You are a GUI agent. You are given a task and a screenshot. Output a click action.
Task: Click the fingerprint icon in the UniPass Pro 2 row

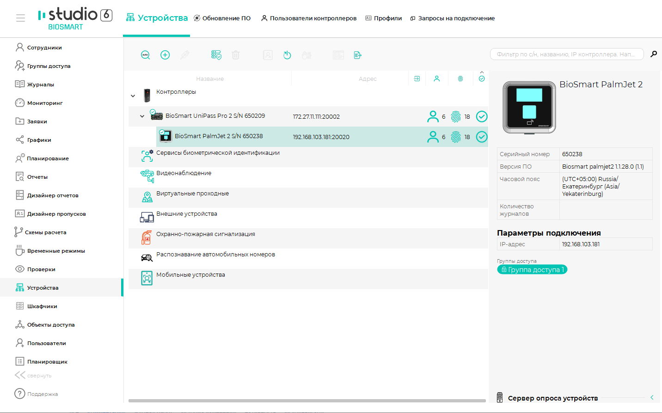point(456,116)
